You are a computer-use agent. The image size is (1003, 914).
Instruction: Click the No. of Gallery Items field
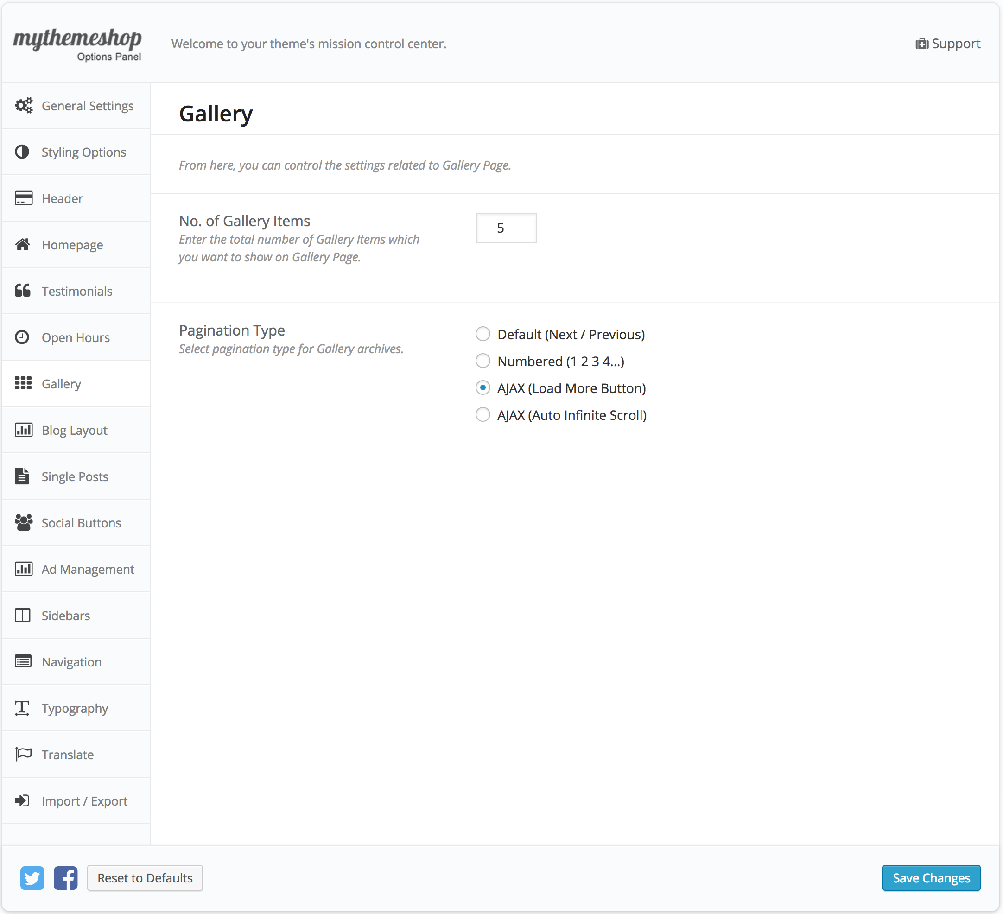pyautogui.click(x=506, y=228)
